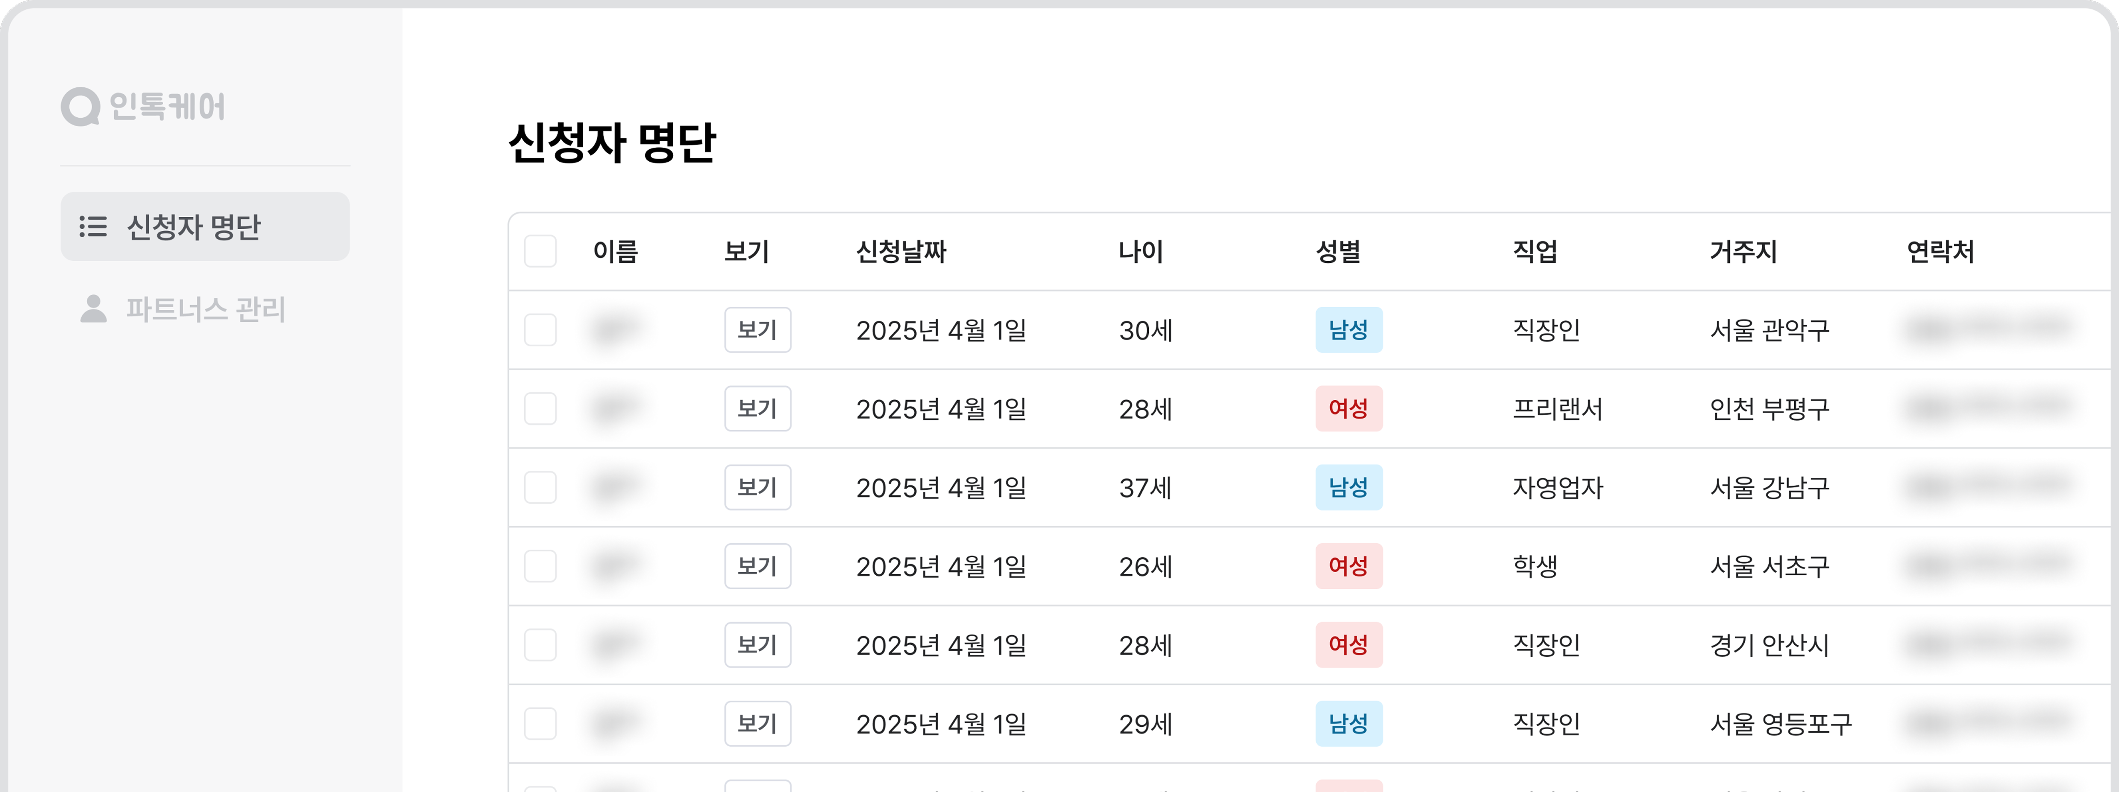The image size is (2119, 792).
Task: Click 보기 for the 서울 서초구 applicant
Action: click(x=757, y=566)
